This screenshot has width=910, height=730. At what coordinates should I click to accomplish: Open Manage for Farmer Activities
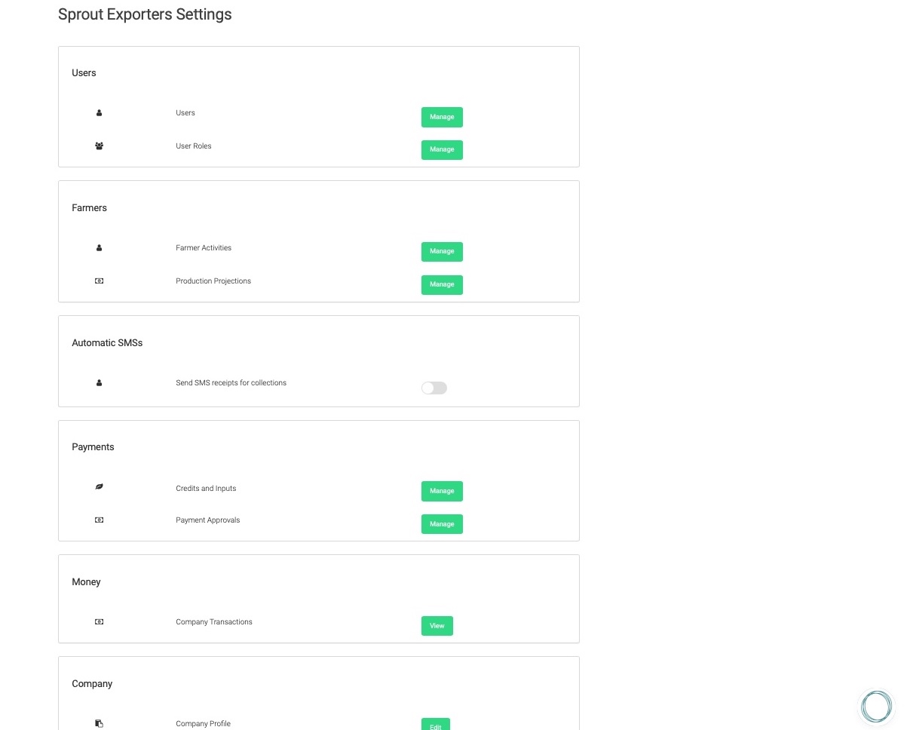tap(442, 251)
